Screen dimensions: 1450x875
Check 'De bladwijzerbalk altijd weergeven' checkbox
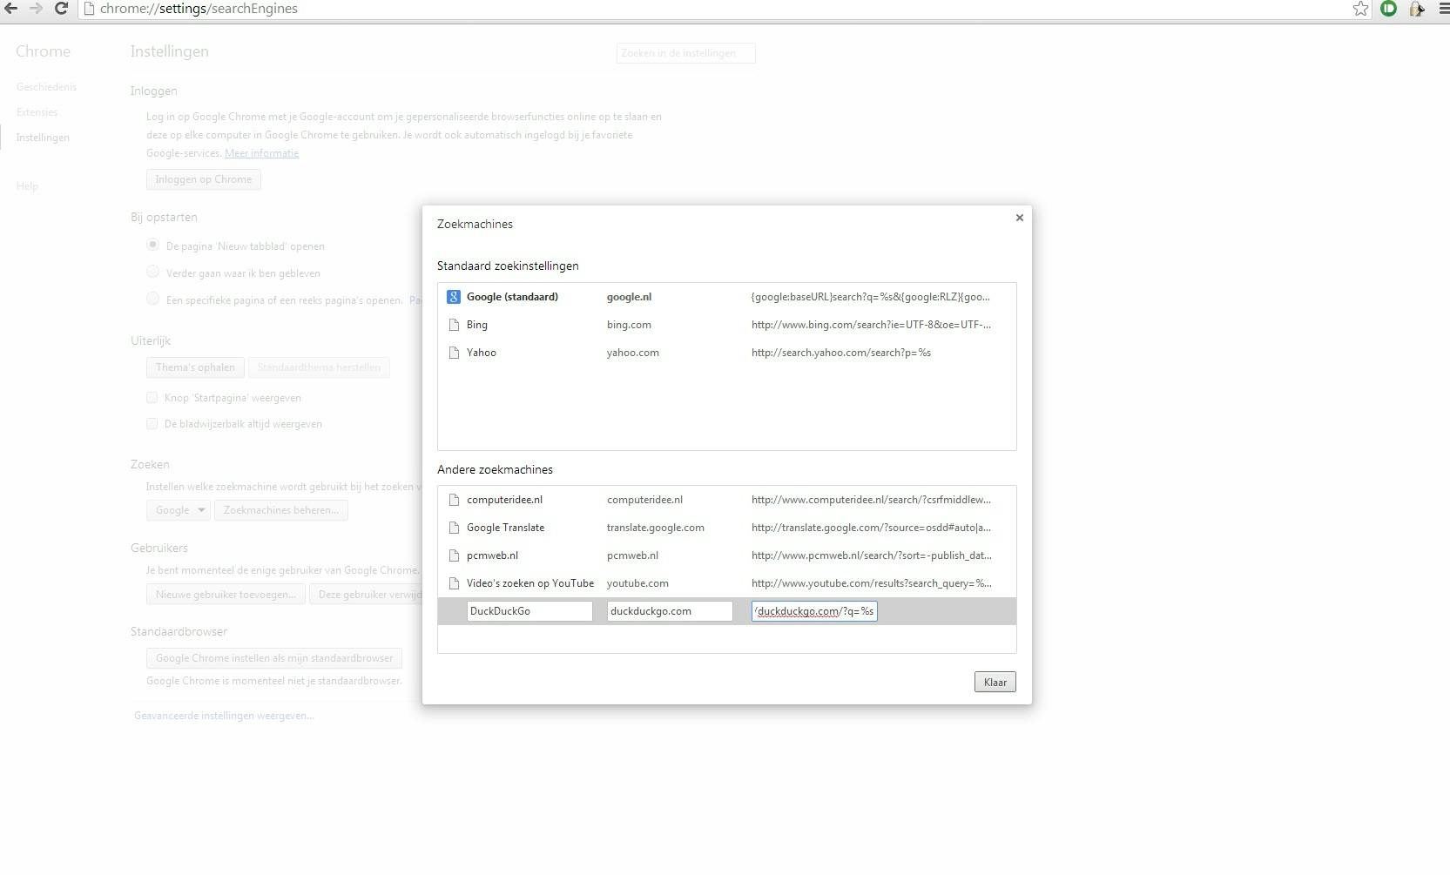coord(152,424)
